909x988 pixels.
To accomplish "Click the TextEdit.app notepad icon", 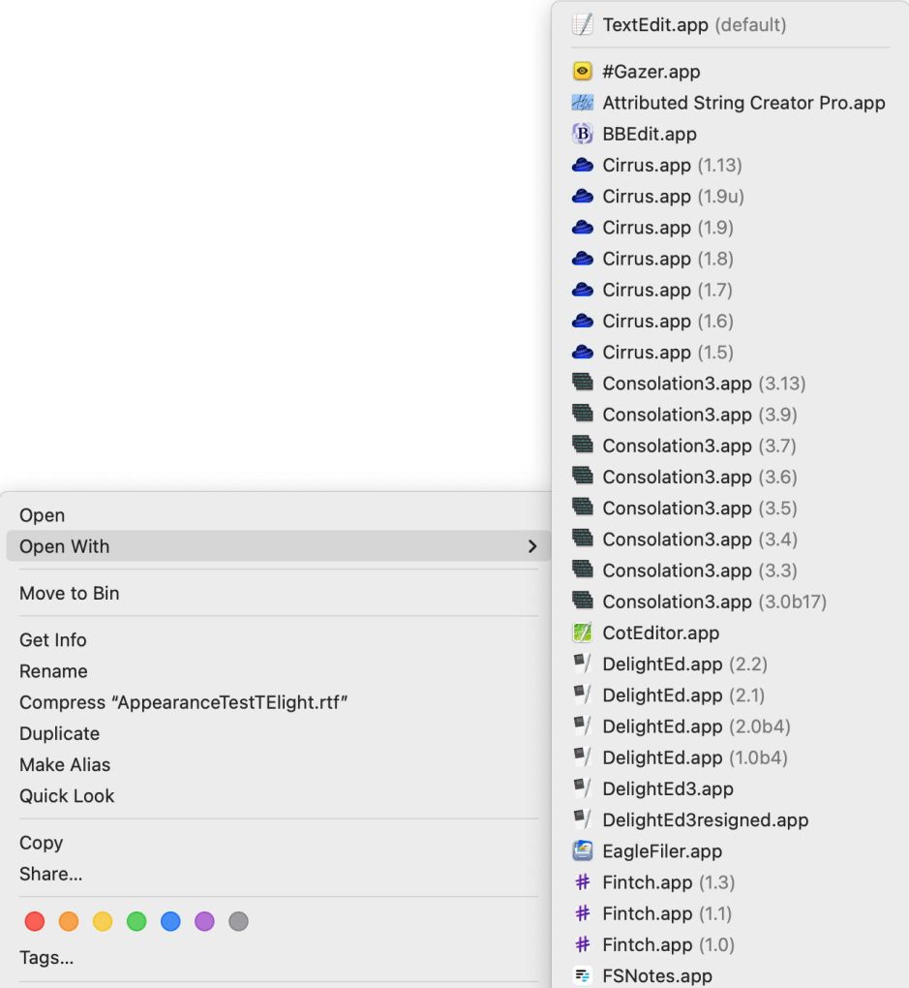I will click(x=582, y=25).
